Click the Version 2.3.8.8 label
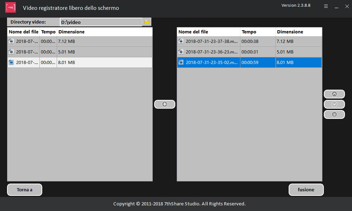The image size is (352, 211). pos(296,5)
